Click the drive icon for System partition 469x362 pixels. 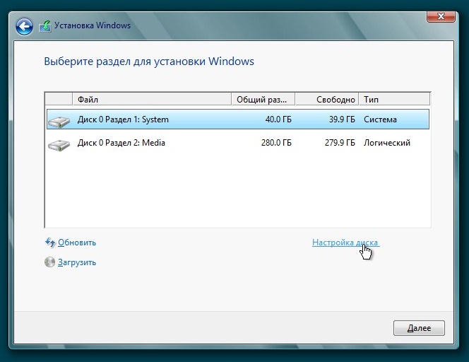point(59,121)
